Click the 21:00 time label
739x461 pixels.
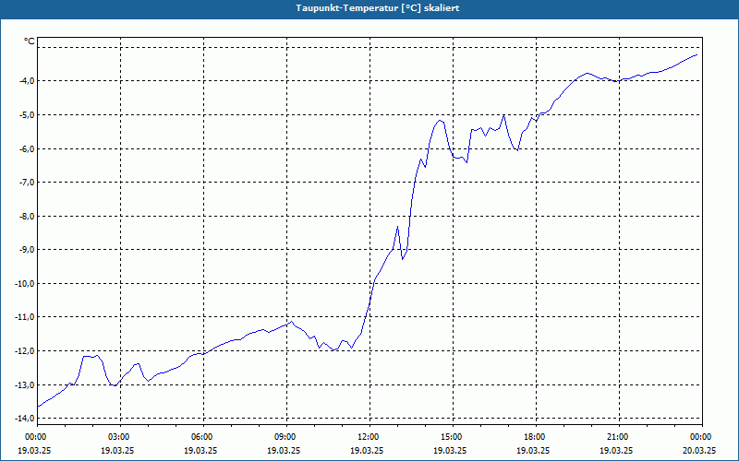(x=619, y=437)
